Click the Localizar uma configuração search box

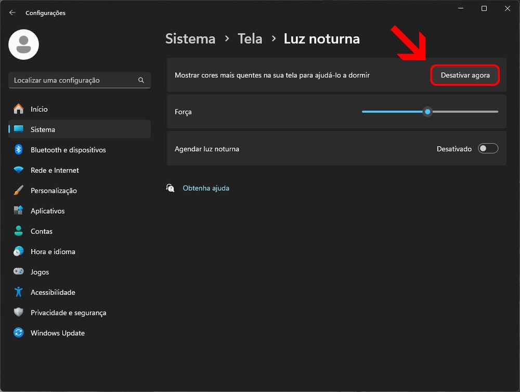click(73, 80)
